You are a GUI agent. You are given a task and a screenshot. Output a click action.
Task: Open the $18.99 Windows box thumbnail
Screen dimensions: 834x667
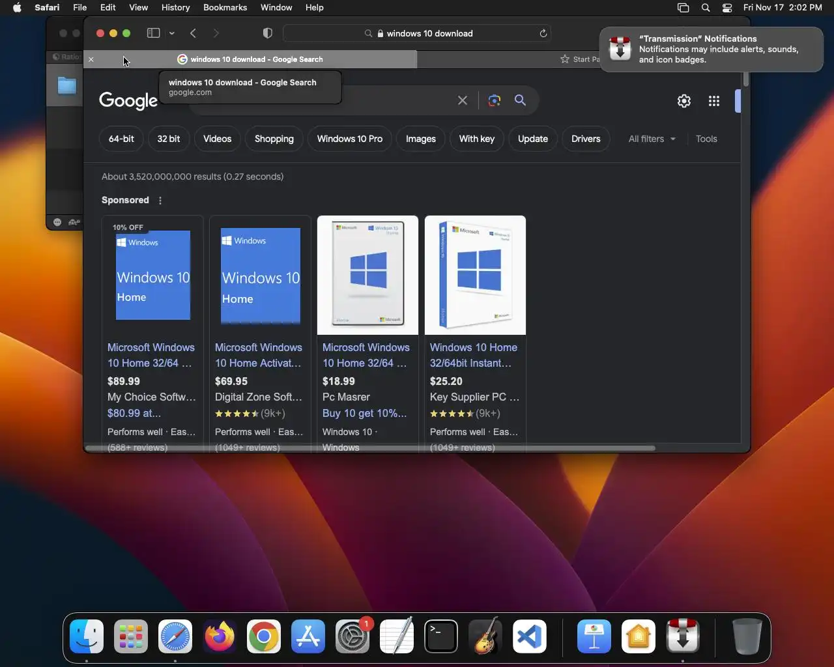pyautogui.click(x=367, y=275)
